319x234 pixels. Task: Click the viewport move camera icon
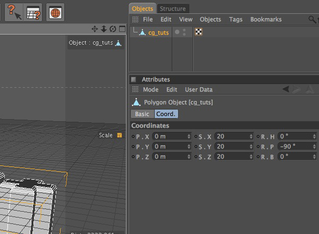[x=95, y=29]
